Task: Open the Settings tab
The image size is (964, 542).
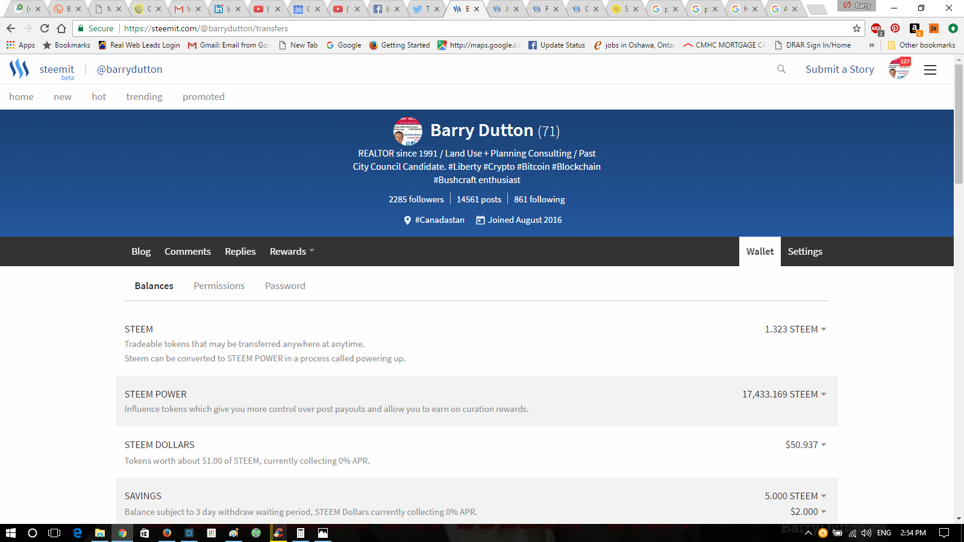Action: point(805,252)
